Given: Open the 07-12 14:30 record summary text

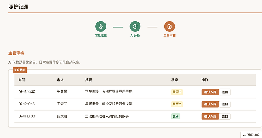Looking at the screenshot, I should click(109, 92).
